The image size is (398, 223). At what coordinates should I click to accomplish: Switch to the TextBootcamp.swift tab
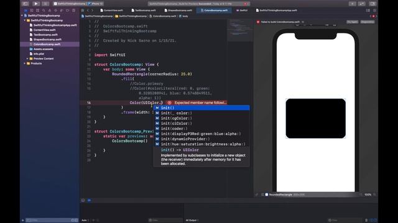(x=144, y=11)
